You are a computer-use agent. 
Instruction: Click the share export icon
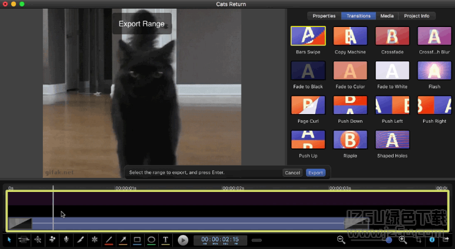click(x=445, y=240)
